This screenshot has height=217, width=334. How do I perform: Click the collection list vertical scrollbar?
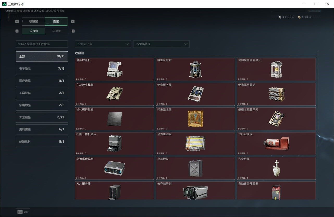318,91
